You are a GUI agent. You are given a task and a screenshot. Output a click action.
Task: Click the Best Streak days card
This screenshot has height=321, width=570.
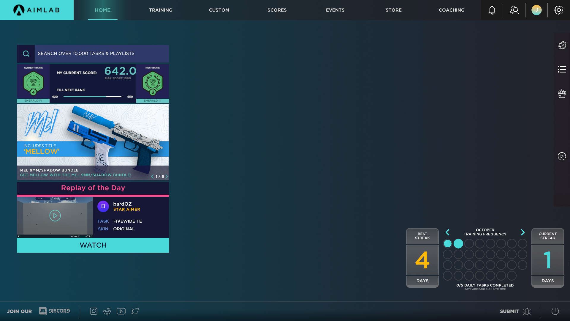pos(422,258)
